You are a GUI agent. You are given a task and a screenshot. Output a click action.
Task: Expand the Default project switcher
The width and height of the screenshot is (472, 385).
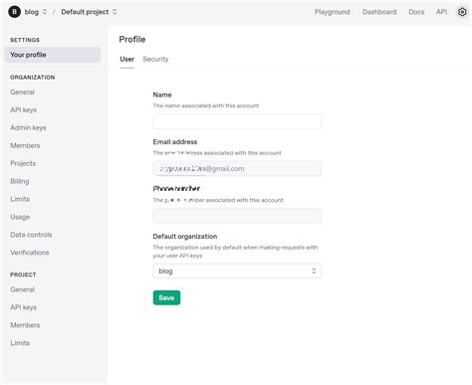[x=89, y=12]
